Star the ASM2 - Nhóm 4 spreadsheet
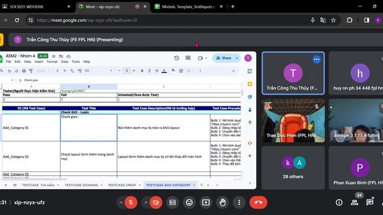383x215 pixels. click(x=54, y=56)
